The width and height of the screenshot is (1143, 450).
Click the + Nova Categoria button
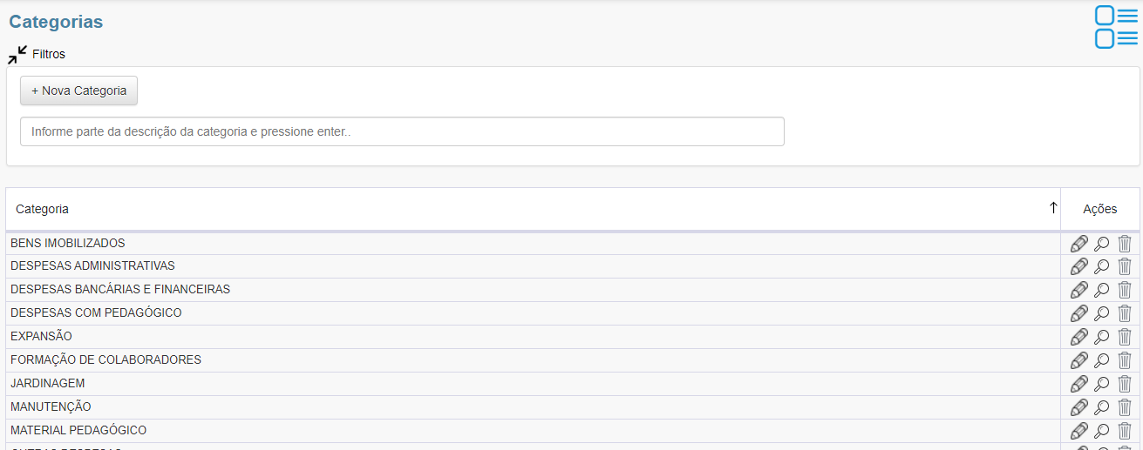[x=78, y=91]
